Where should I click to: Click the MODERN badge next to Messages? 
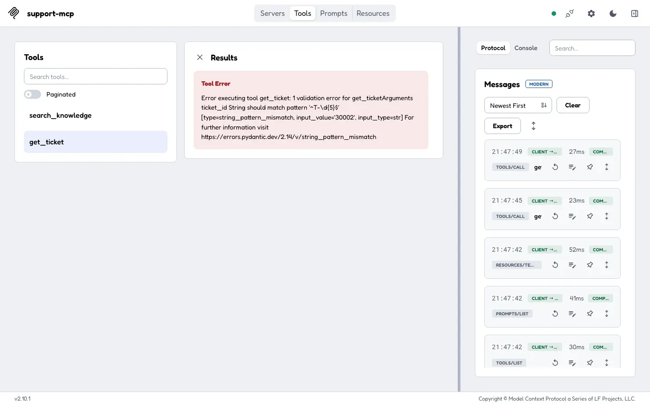539,84
